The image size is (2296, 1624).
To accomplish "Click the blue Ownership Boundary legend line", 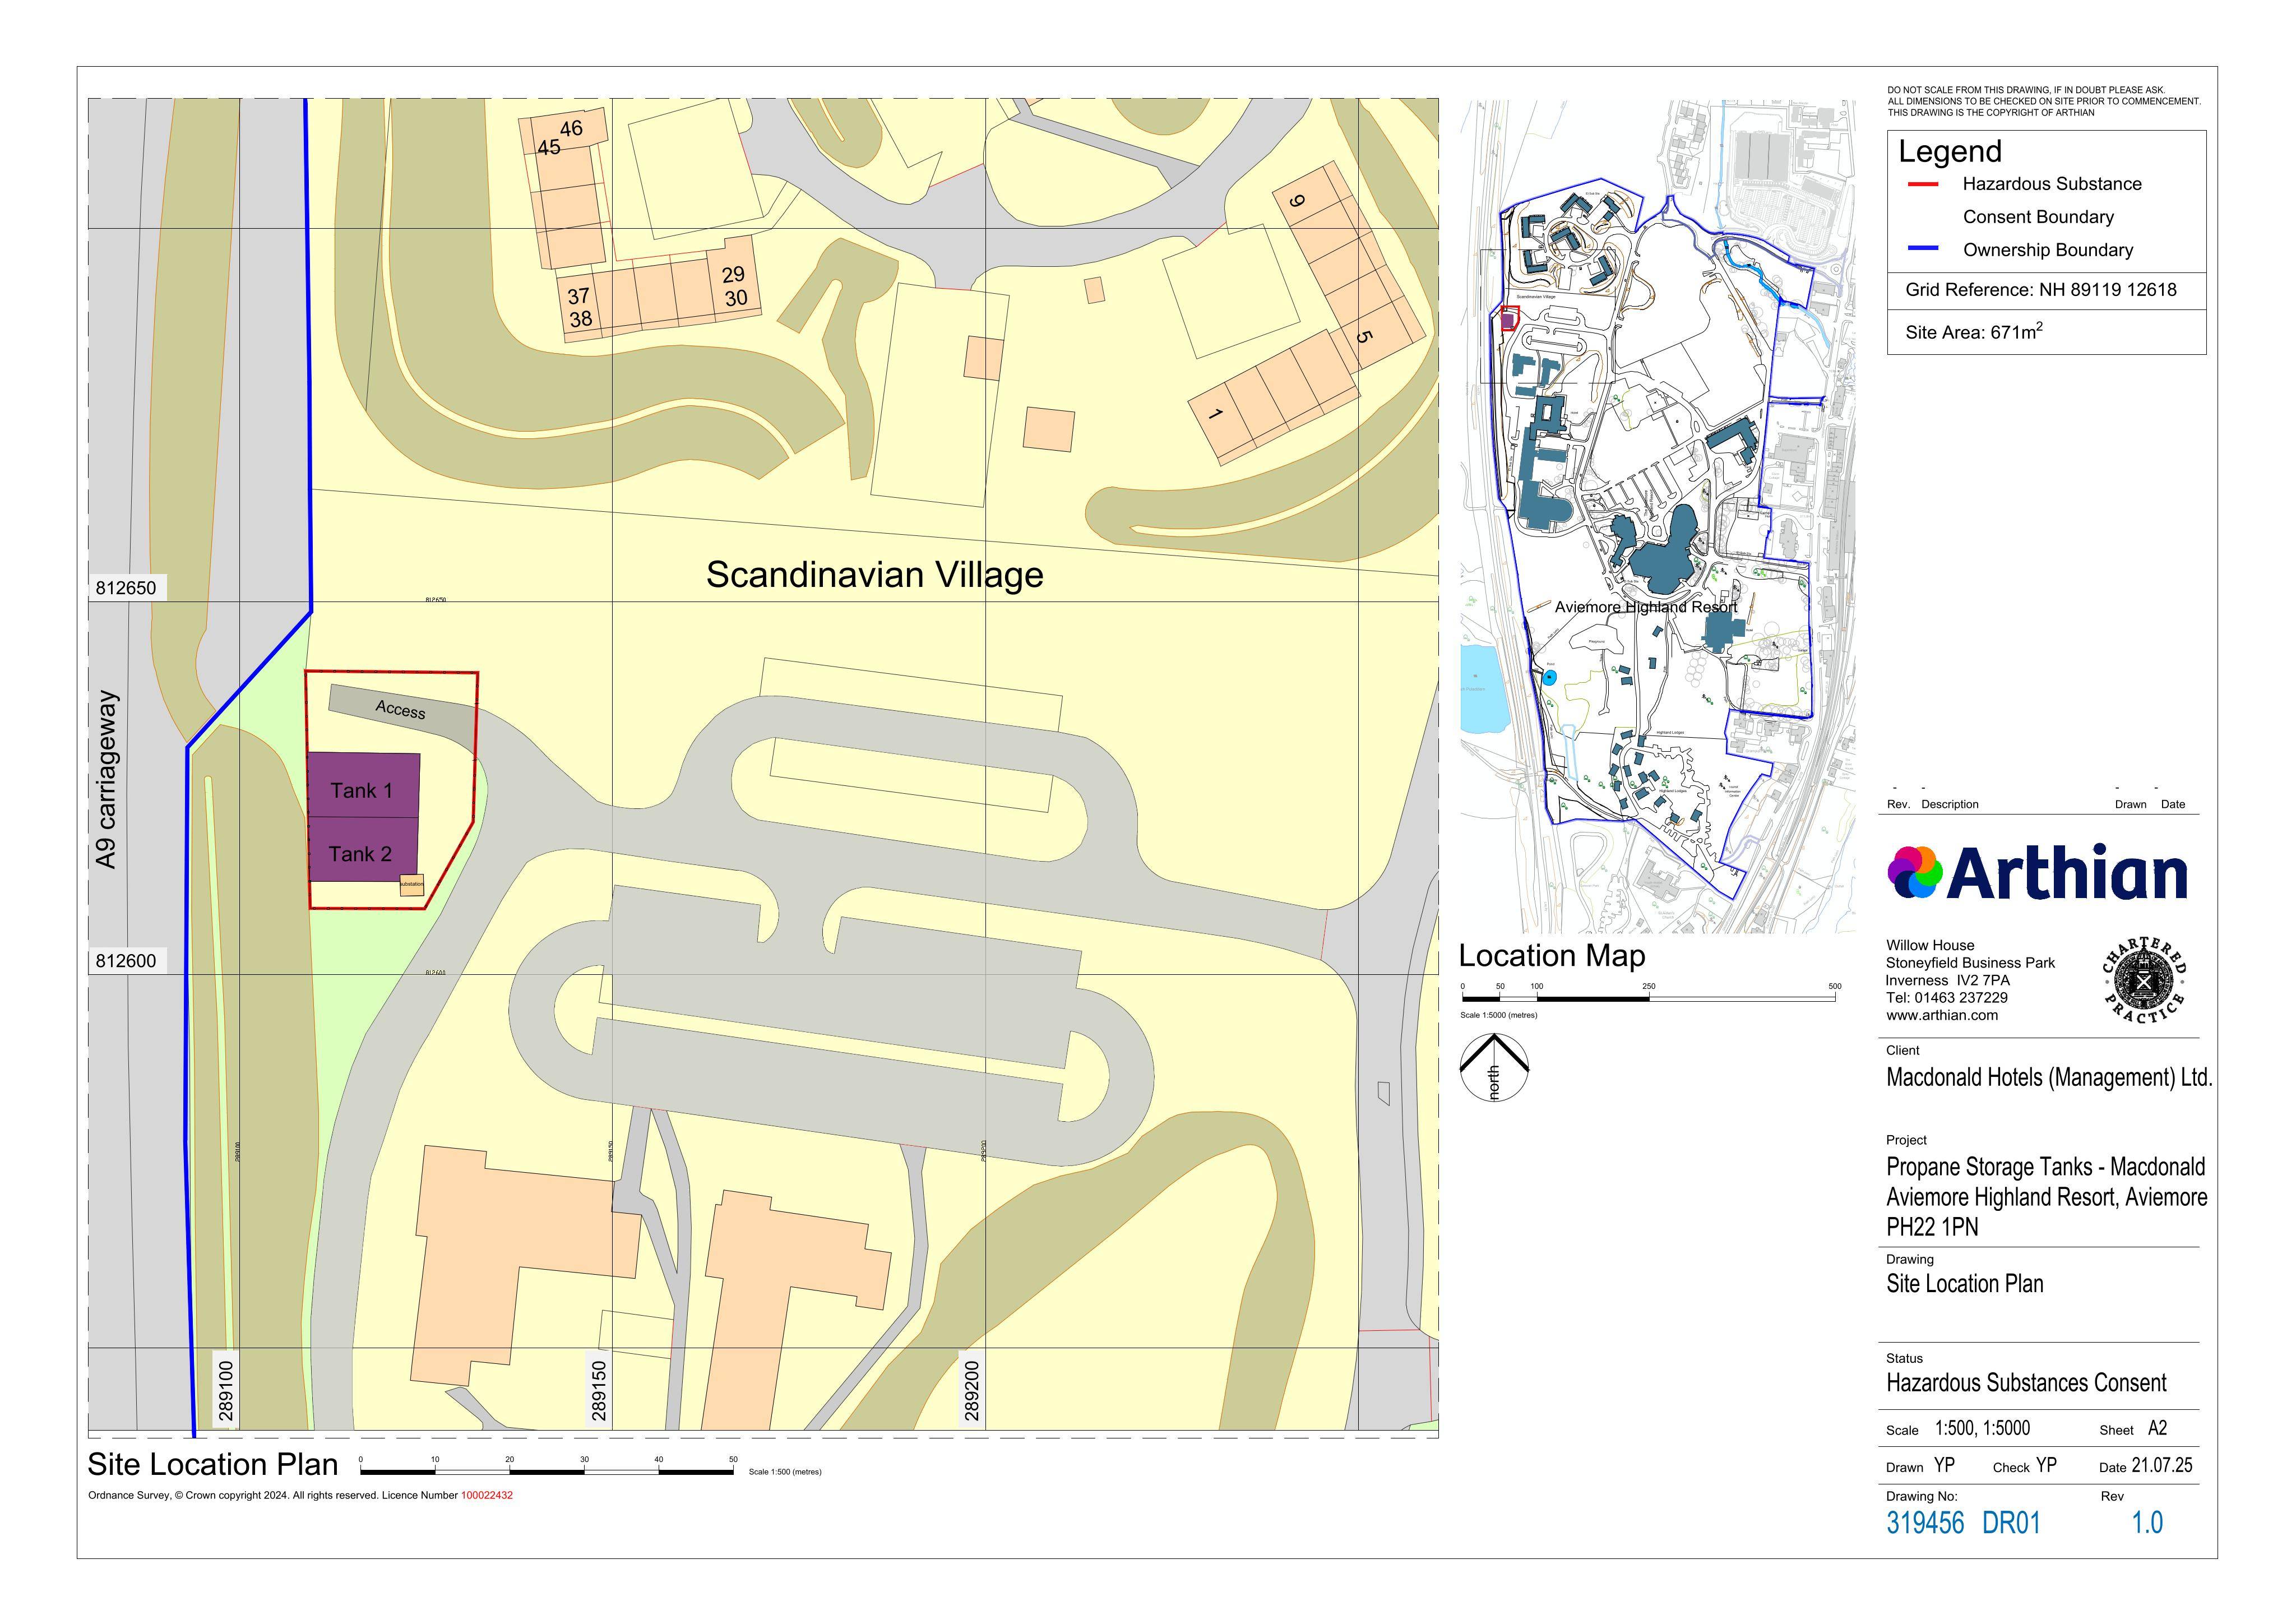I will tap(1922, 249).
